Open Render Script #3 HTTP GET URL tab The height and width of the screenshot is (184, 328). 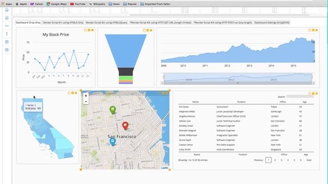pyautogui.click(x=160, y=22)
